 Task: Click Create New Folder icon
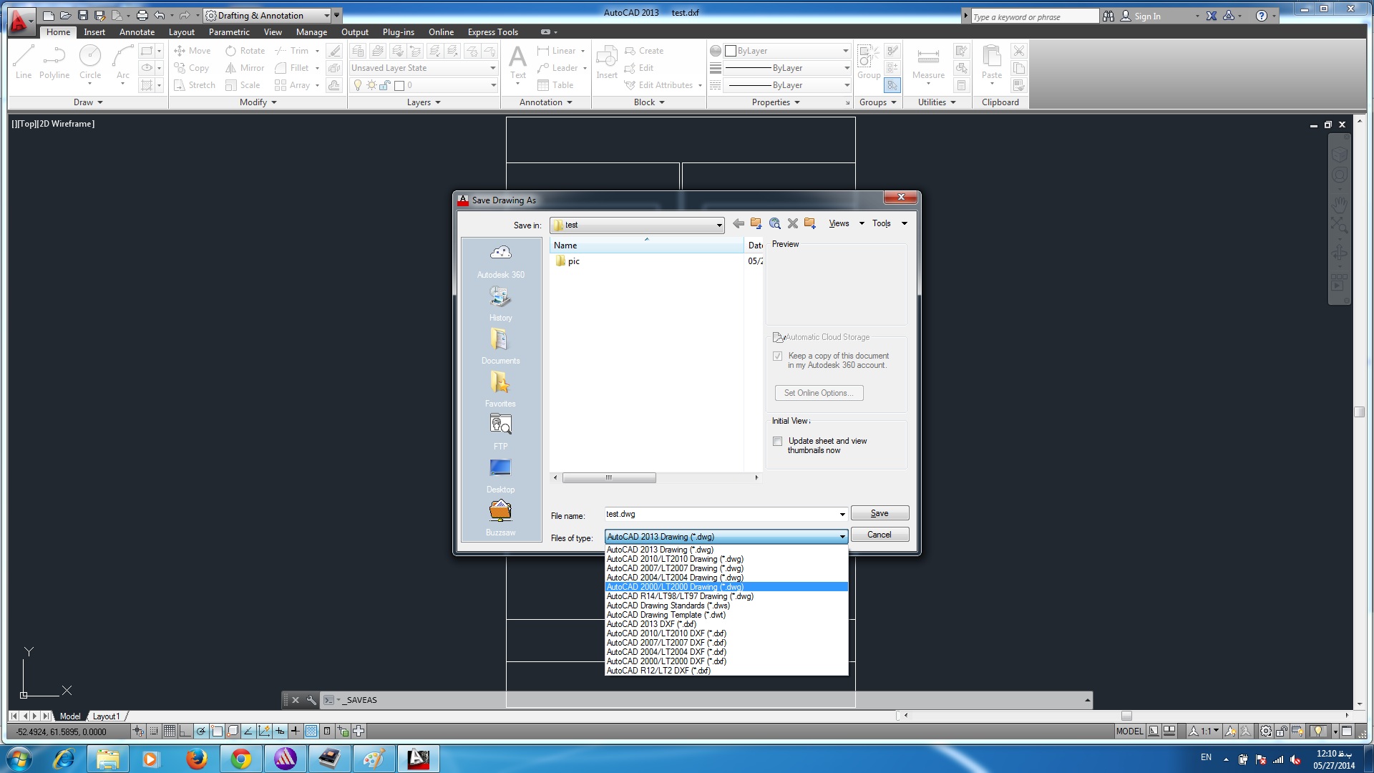pyautogui.click(x=810, y=223)
